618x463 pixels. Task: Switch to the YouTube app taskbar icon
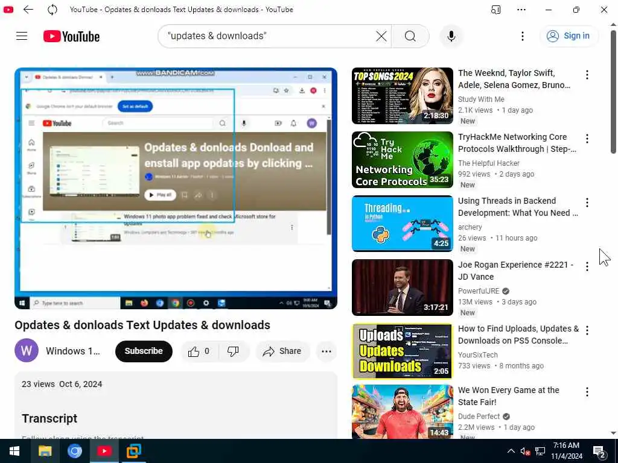coord(104,451)
